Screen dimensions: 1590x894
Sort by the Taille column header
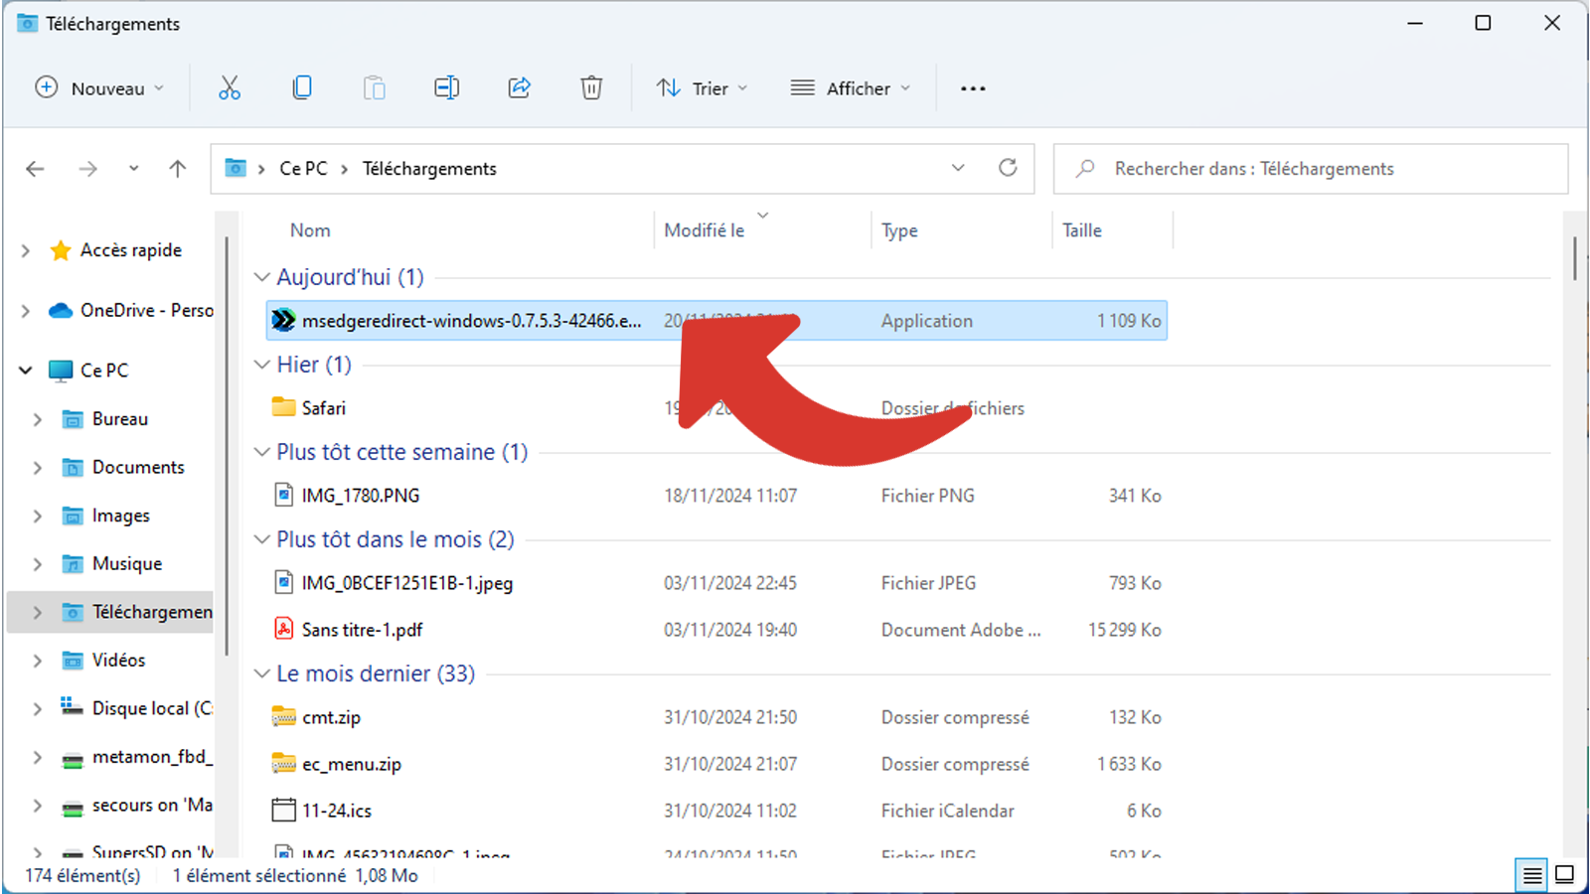point(1082,230)
